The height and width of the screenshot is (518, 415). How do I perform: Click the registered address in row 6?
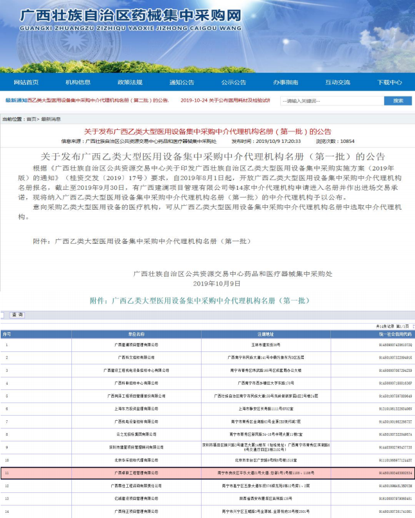[266, 409]
